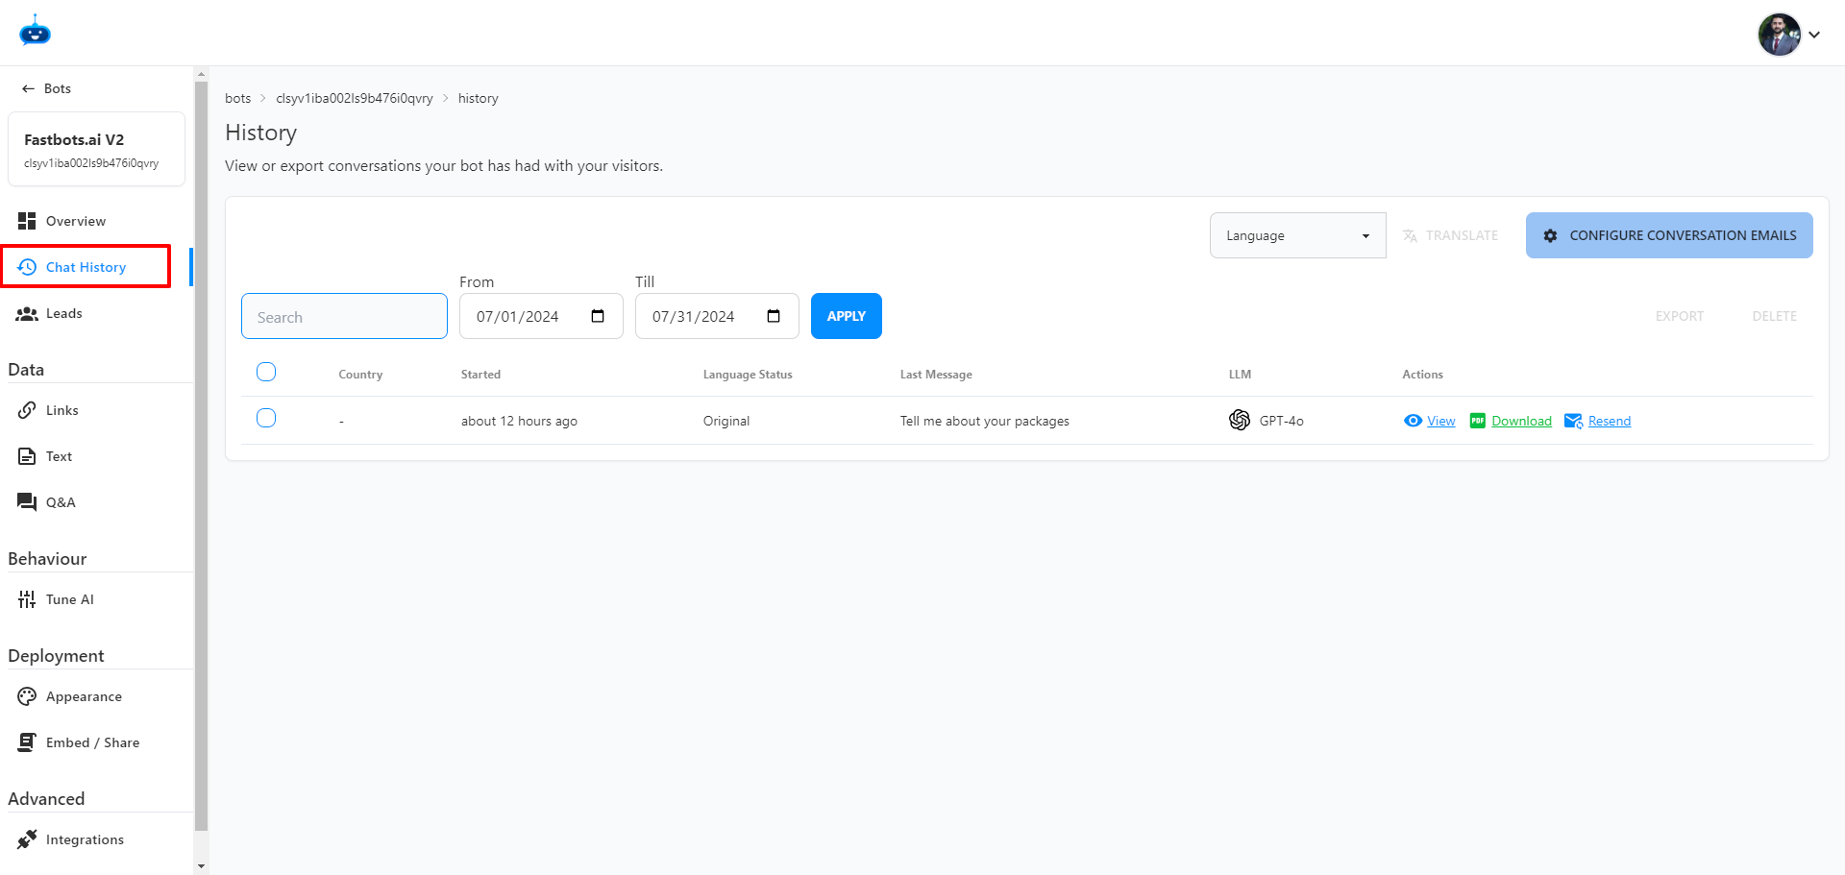Click the Resend email link
This screenshot has width=1845, height=875.
tap(1610, 421)
